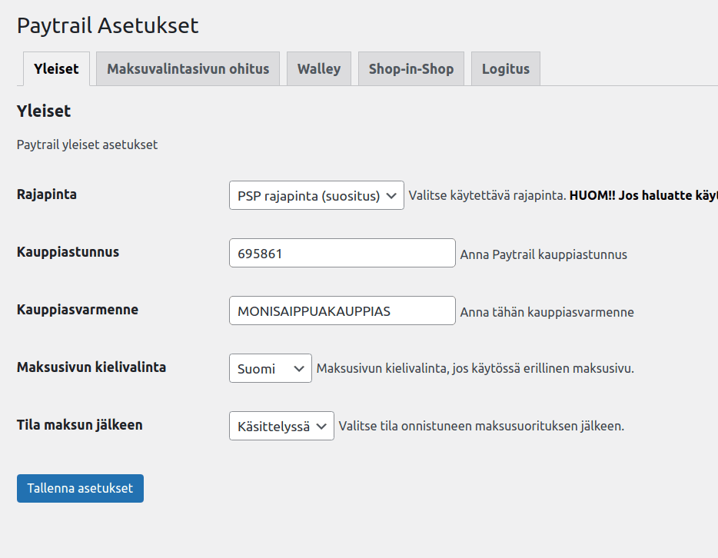Open the Logitus tab
The height and width of the screenshot is (558, 718).
point(505,69)
